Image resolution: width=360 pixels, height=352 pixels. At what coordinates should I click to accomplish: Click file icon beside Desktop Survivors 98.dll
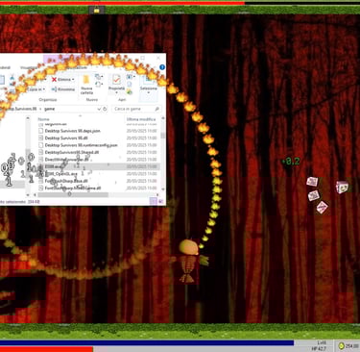(x=40, y=138)
